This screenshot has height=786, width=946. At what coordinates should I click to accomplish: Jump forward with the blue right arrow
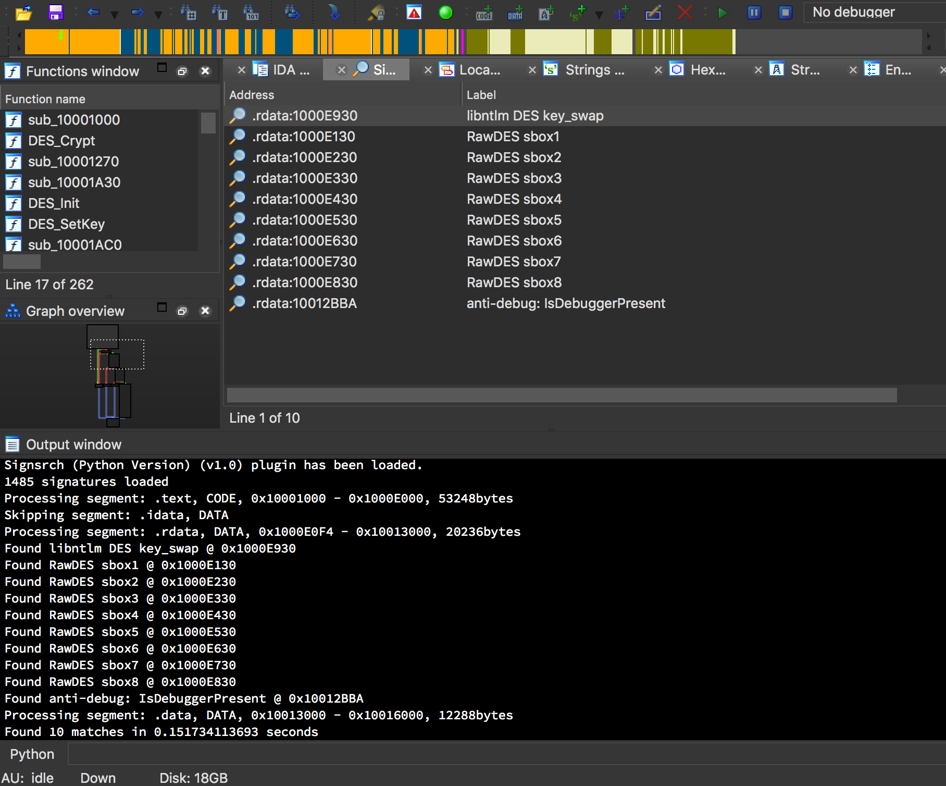(x=138, y=13)
